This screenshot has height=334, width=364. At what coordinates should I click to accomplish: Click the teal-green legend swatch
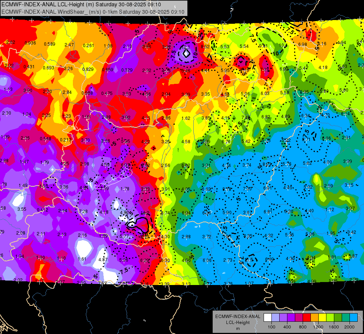(x=346, y=318)
